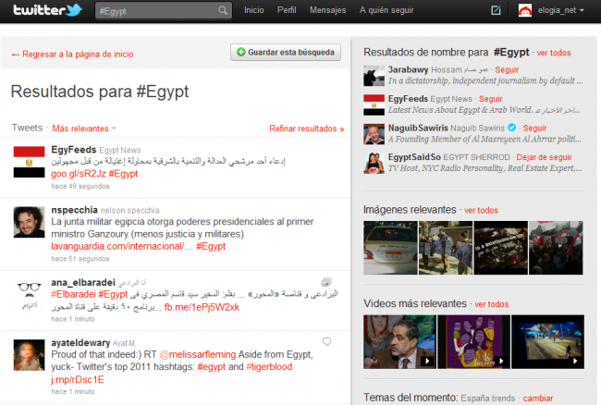This screenshot has width=601, height=405.
Task: Click the EgyFeeds username in tweet
Action: coord(74,150)
